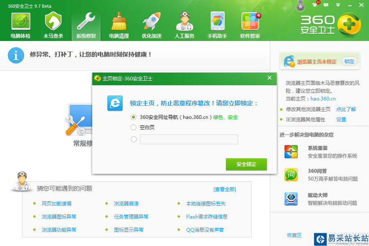Open the 软件管家 icon with badge
The height and width of the screenshot is (246, 369).
[x=251, y=21]
